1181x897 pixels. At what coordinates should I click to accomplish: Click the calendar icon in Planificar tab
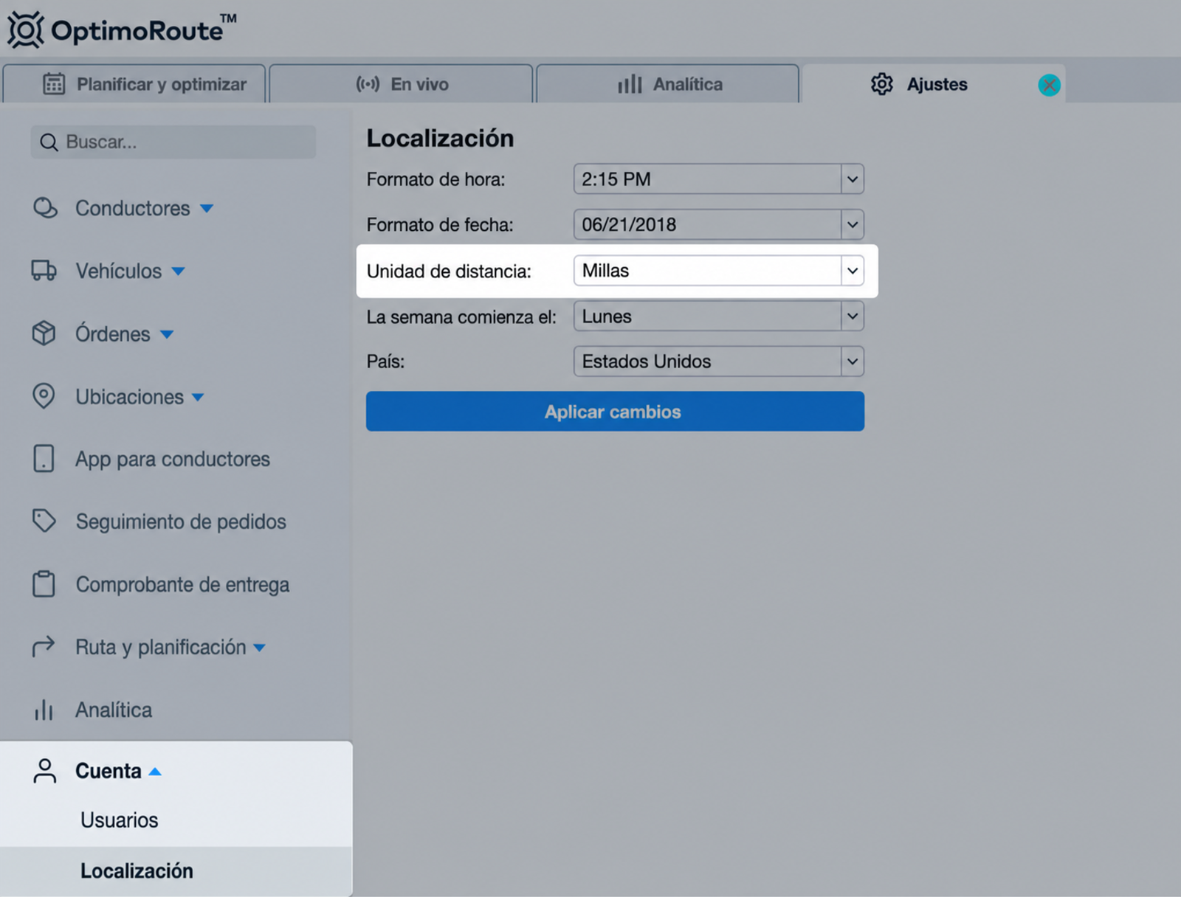pos(54,84)
